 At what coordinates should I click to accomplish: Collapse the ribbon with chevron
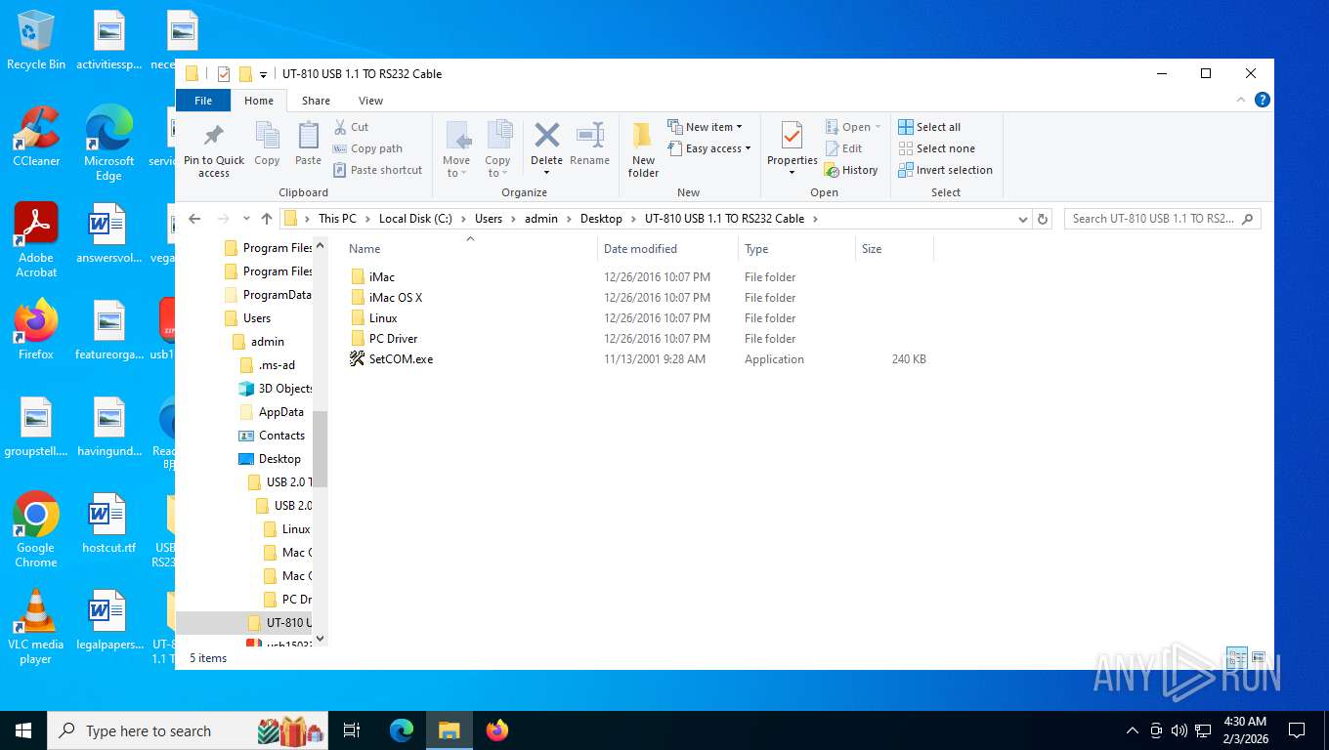click(1242, 100)
